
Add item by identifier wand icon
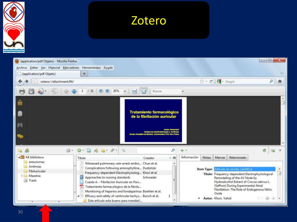pos(96,150)
